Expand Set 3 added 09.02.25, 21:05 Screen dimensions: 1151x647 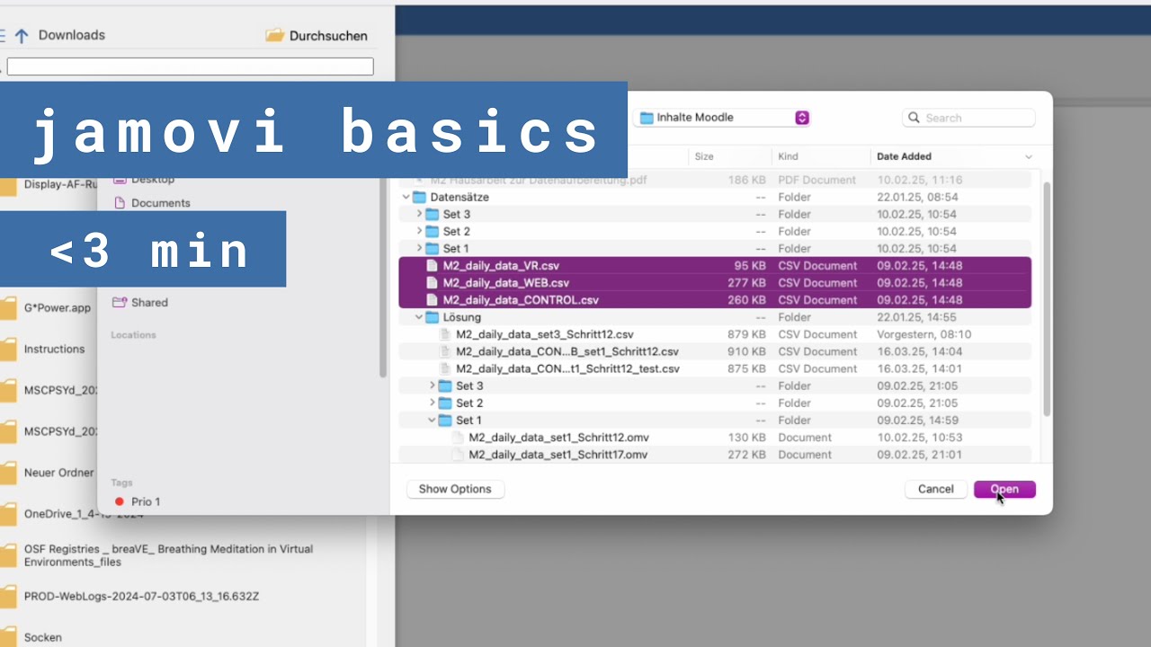(432, 386)
